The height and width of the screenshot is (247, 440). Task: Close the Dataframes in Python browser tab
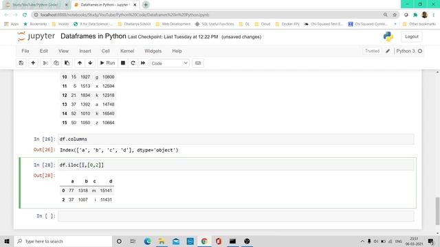pyautogui.click(x=135, y=5)
